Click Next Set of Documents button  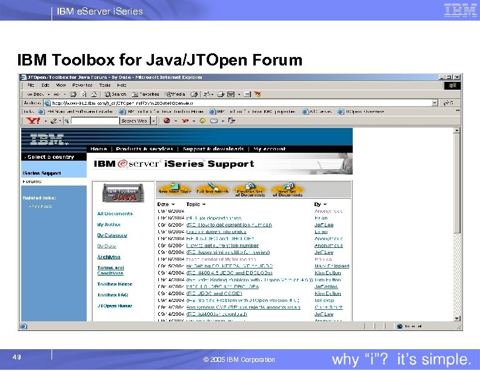pos(287,190)
